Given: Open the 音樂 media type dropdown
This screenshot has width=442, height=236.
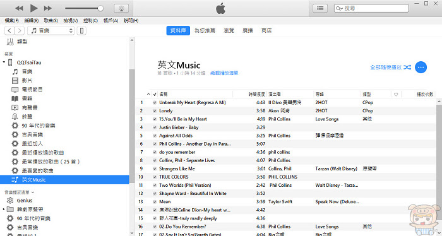Looking at the screenshot, I should click(x=51, y=31).
